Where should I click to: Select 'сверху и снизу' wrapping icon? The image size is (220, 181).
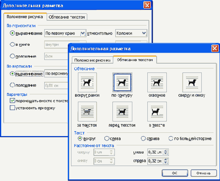click(x=192, y=82)
